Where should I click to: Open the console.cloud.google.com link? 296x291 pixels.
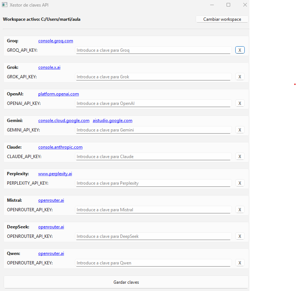coord(64,121)
